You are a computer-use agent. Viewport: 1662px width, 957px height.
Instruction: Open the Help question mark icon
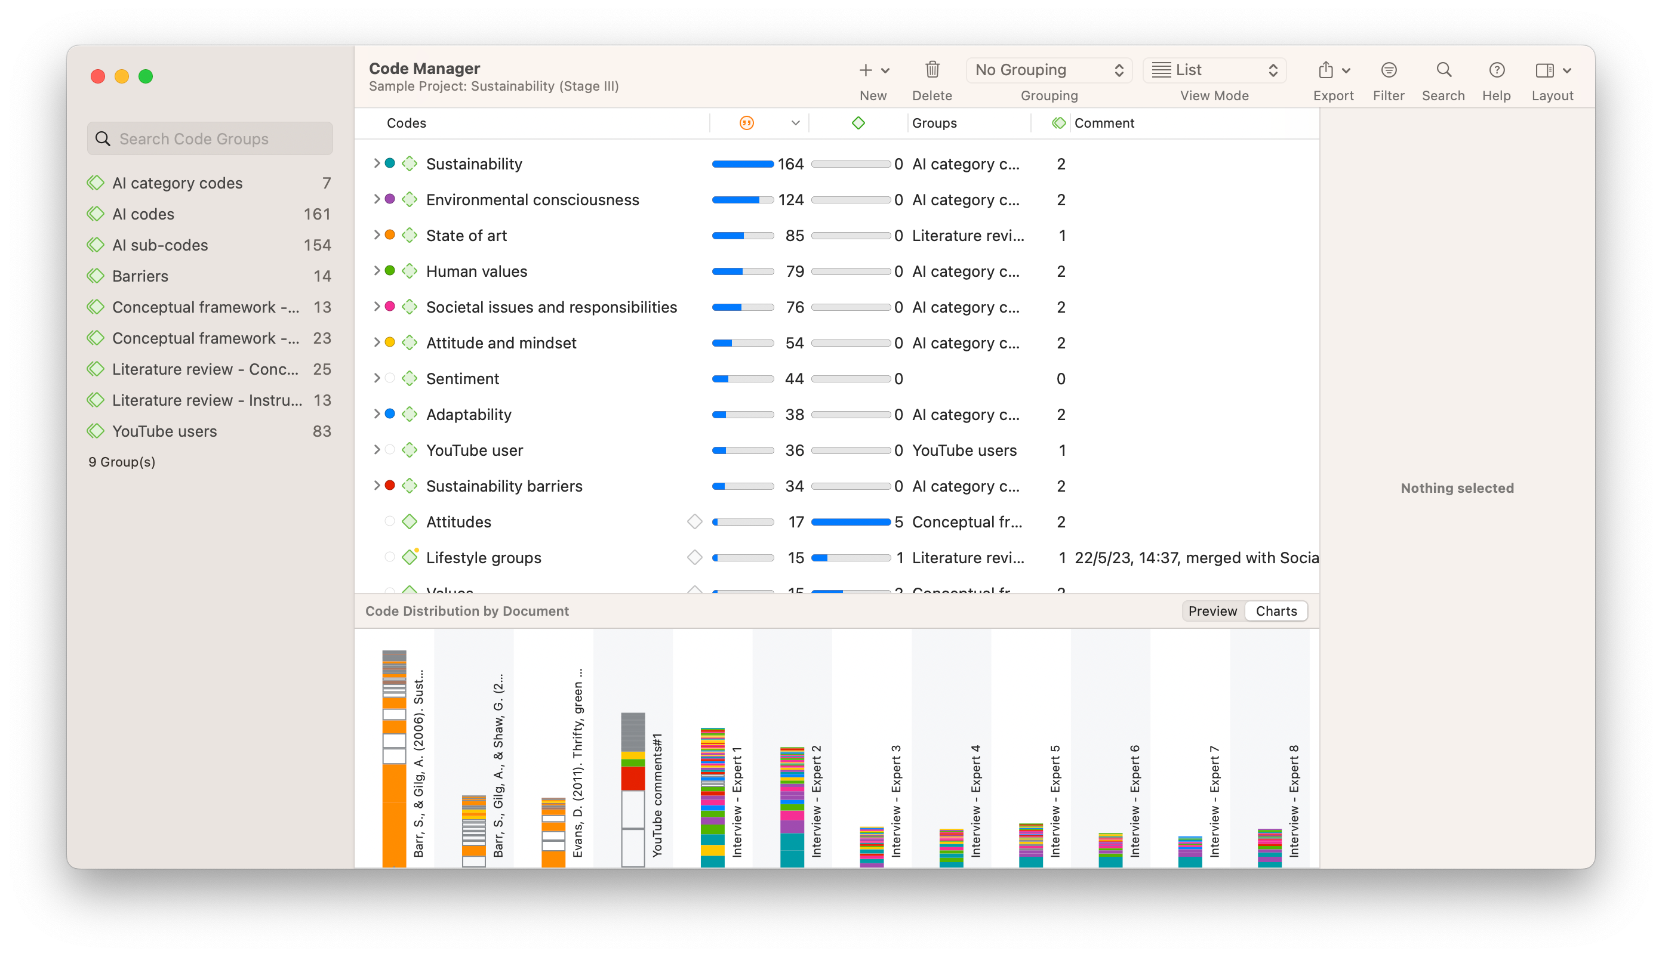[1496, 70]
